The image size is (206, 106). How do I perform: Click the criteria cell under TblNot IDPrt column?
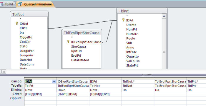(x=105, y=94)
